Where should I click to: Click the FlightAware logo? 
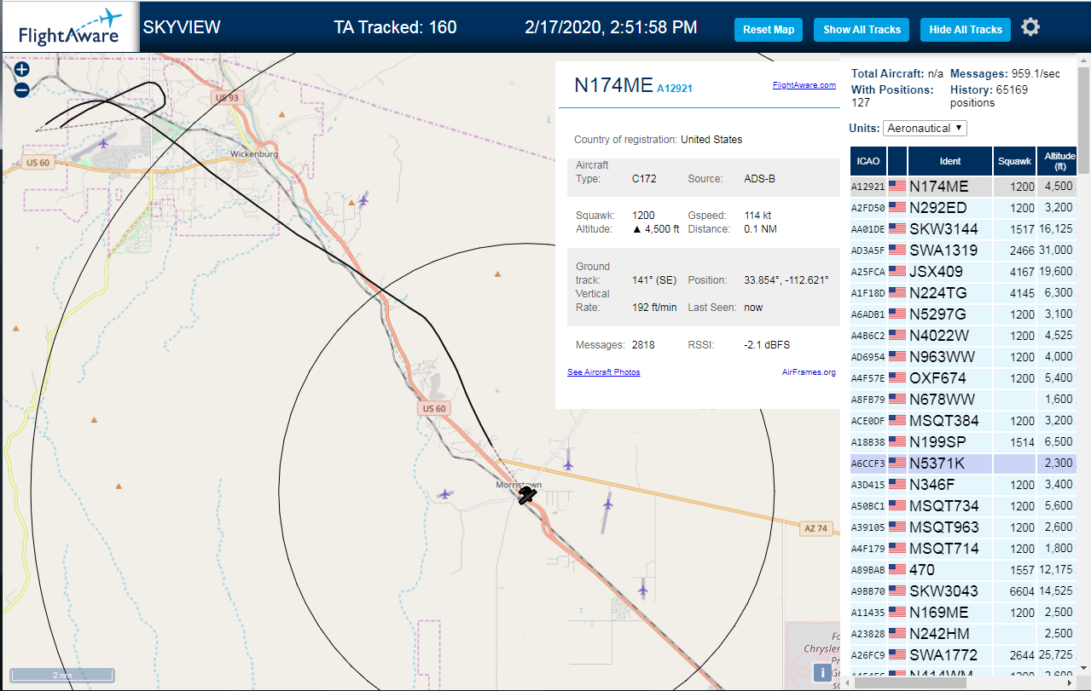70,27
